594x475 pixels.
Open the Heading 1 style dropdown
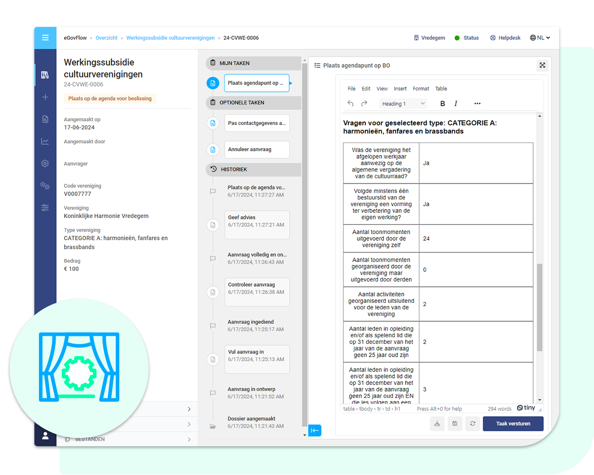click(403, 103)
